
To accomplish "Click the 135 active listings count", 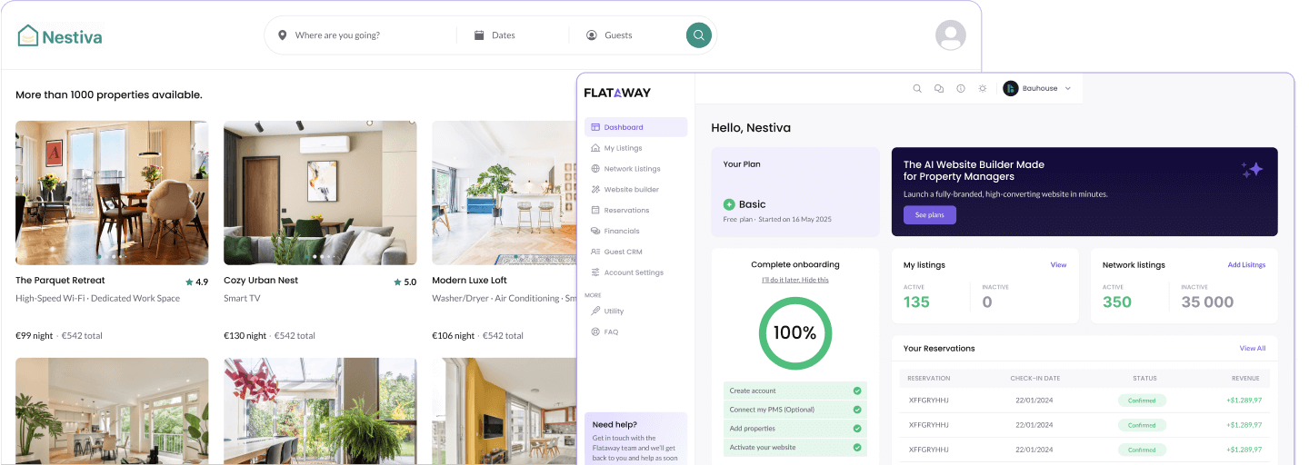I will coord(916,302).
